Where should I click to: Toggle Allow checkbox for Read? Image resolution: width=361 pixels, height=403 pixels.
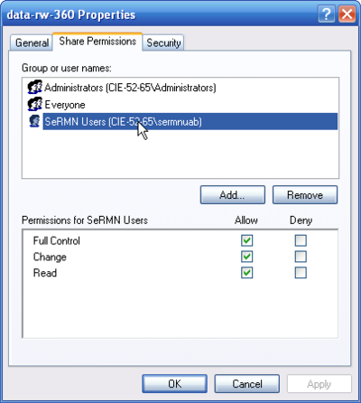coord(246,273)
